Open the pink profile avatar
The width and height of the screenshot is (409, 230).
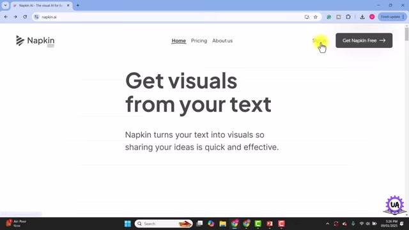pyautogui.click(x=372, y=17)
